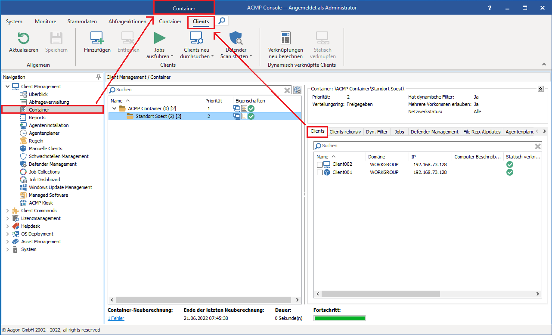Image resolution: width=552 pixels, height=335 pixels.
Task: Open Manuelle Clients in navigation
Action: (x=46, y=149)
